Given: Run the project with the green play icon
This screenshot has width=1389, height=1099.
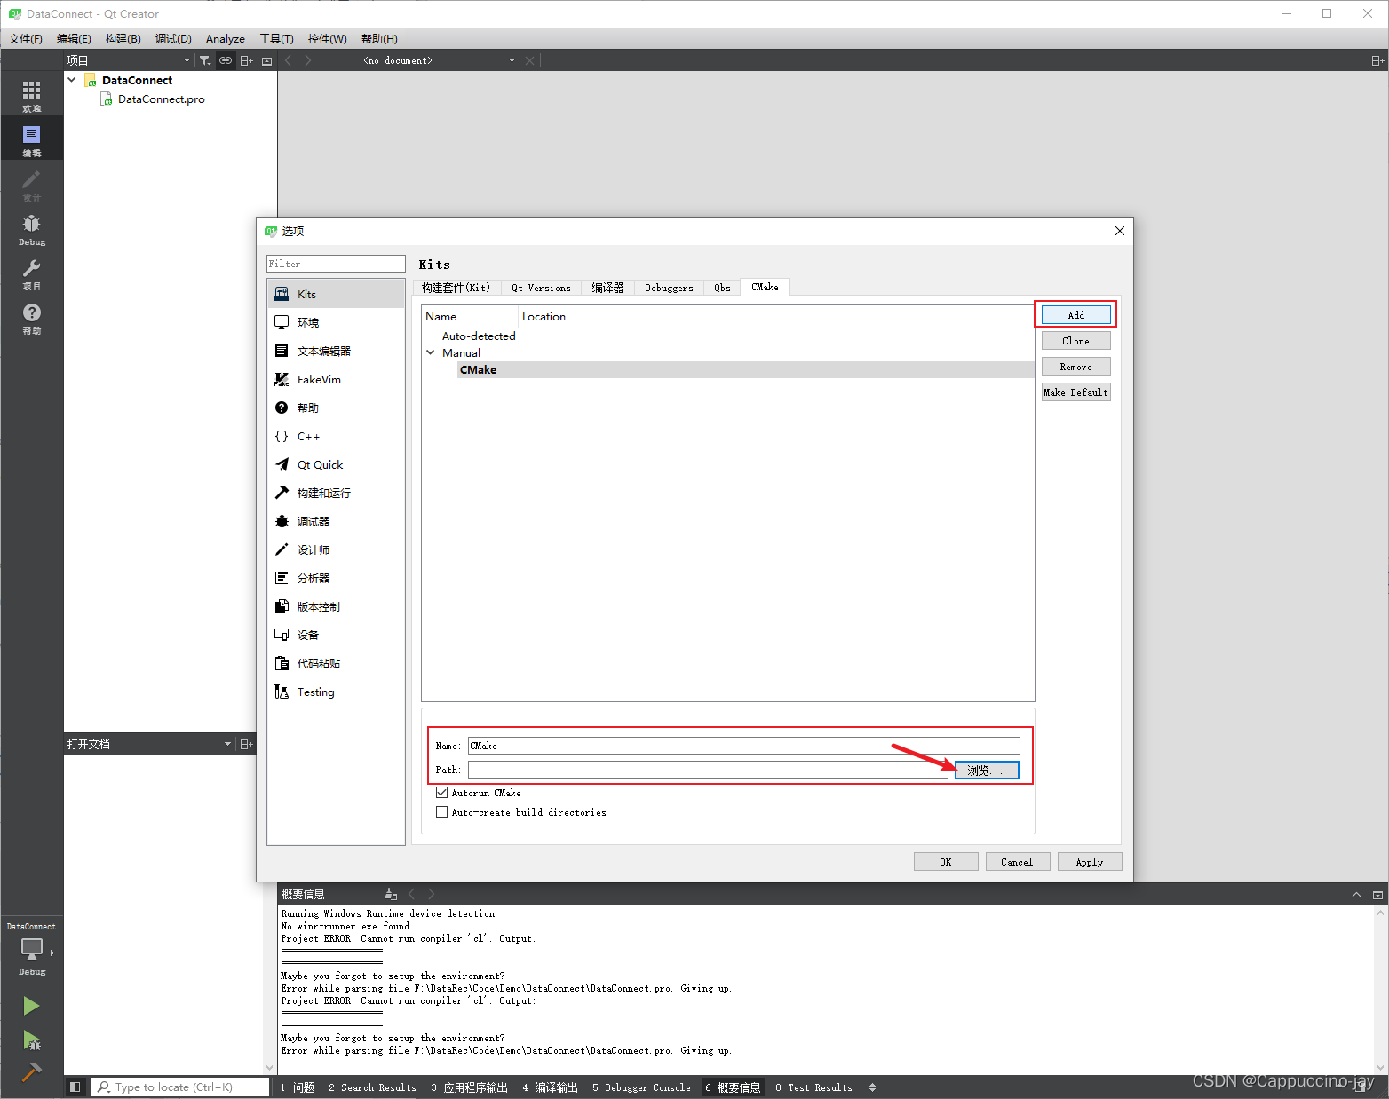Looking at the screenshot, I should click(32, 1006).
